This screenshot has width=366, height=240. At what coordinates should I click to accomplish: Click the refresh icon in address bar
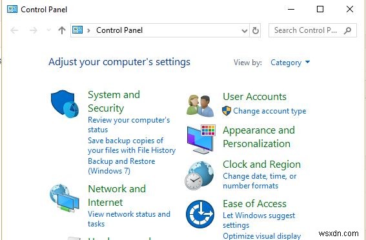[x=256, y=30]
